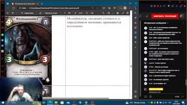Open PDF toolbar settings gear
Screen dimensions: 187x105
pos(127,13)
